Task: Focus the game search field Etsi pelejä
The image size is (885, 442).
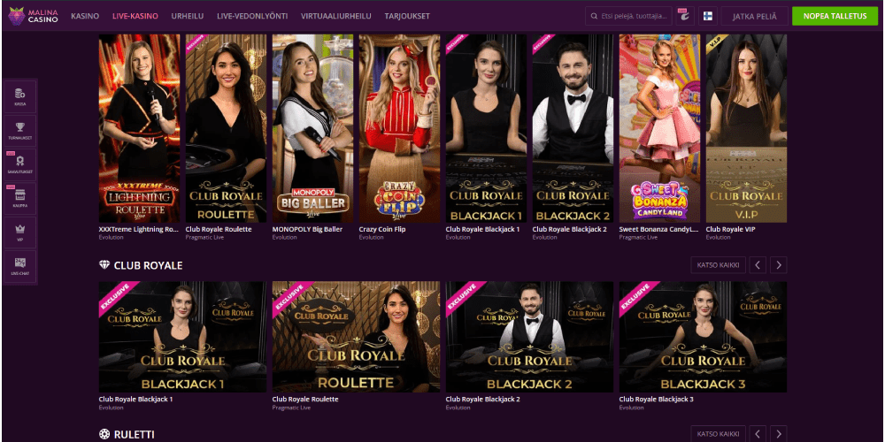Action: [x=628, y=16]
